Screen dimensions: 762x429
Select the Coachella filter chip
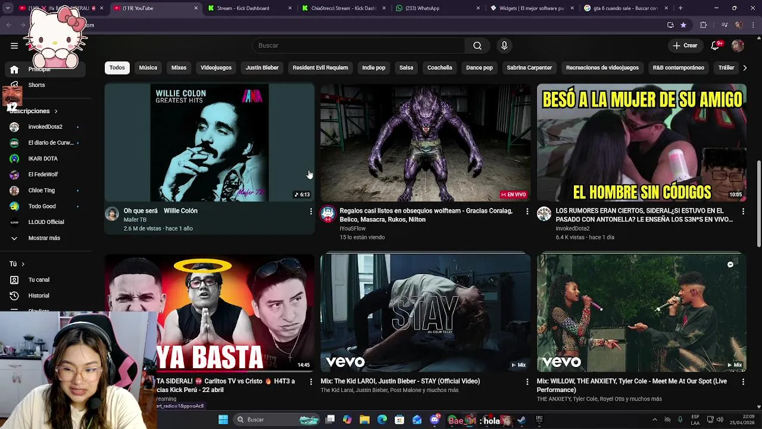[440, 67]
